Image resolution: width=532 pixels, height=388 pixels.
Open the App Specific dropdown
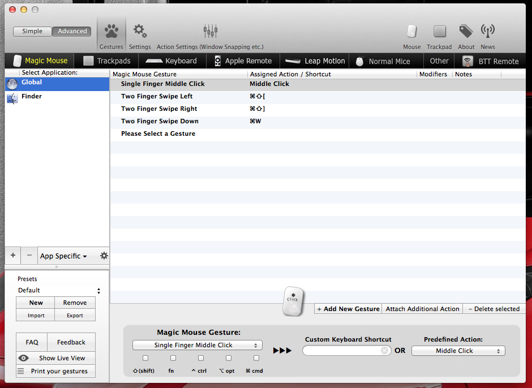[x=63, y=256]
